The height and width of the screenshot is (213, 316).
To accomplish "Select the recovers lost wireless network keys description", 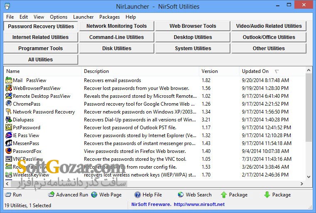I will 140,175.
